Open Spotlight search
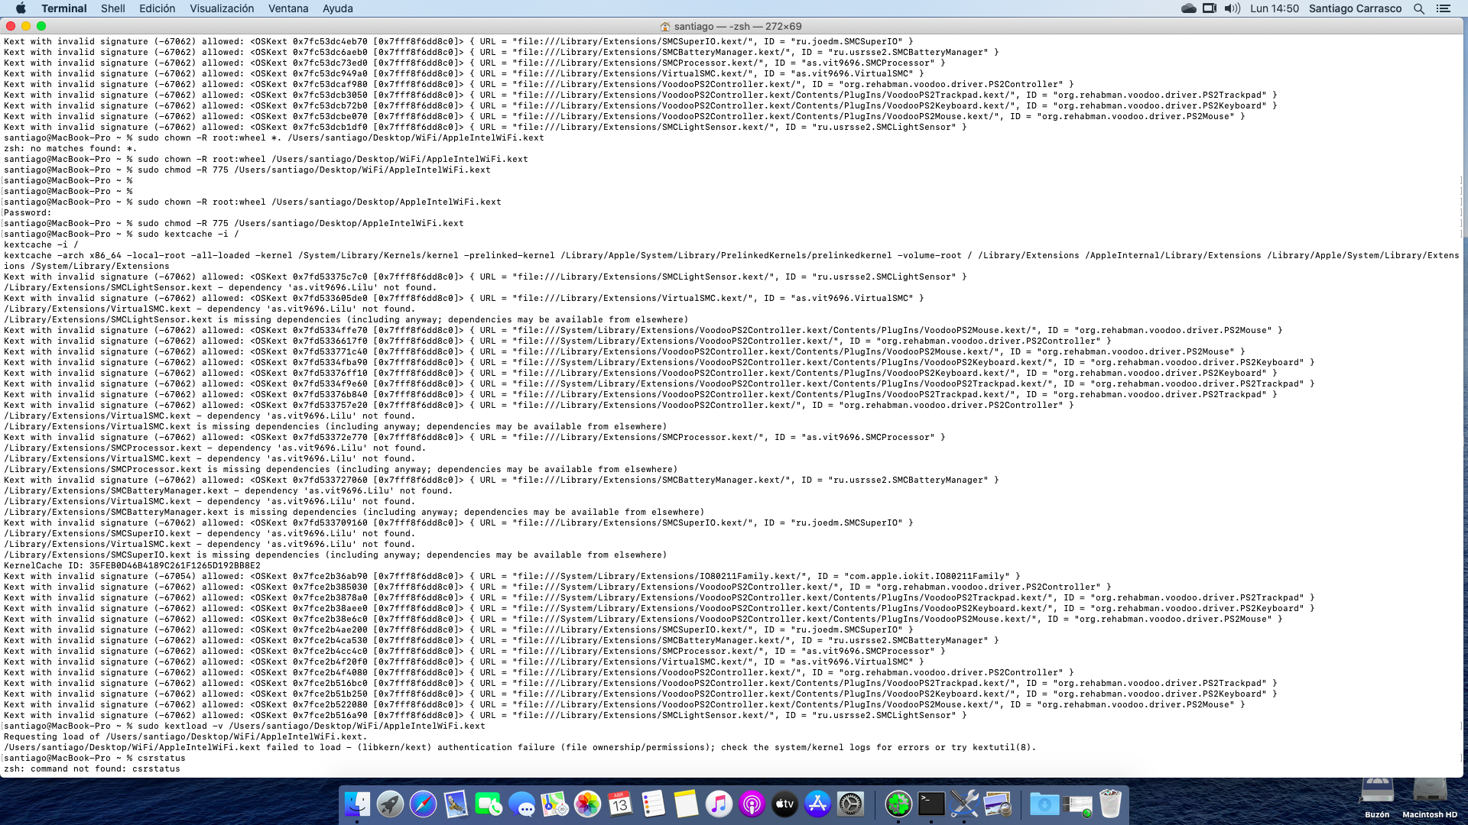1468x825 pixels. click(1419, 8)
